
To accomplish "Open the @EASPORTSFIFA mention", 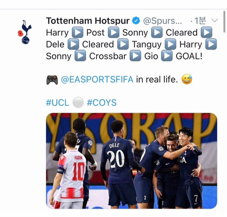I will point(97,79).
